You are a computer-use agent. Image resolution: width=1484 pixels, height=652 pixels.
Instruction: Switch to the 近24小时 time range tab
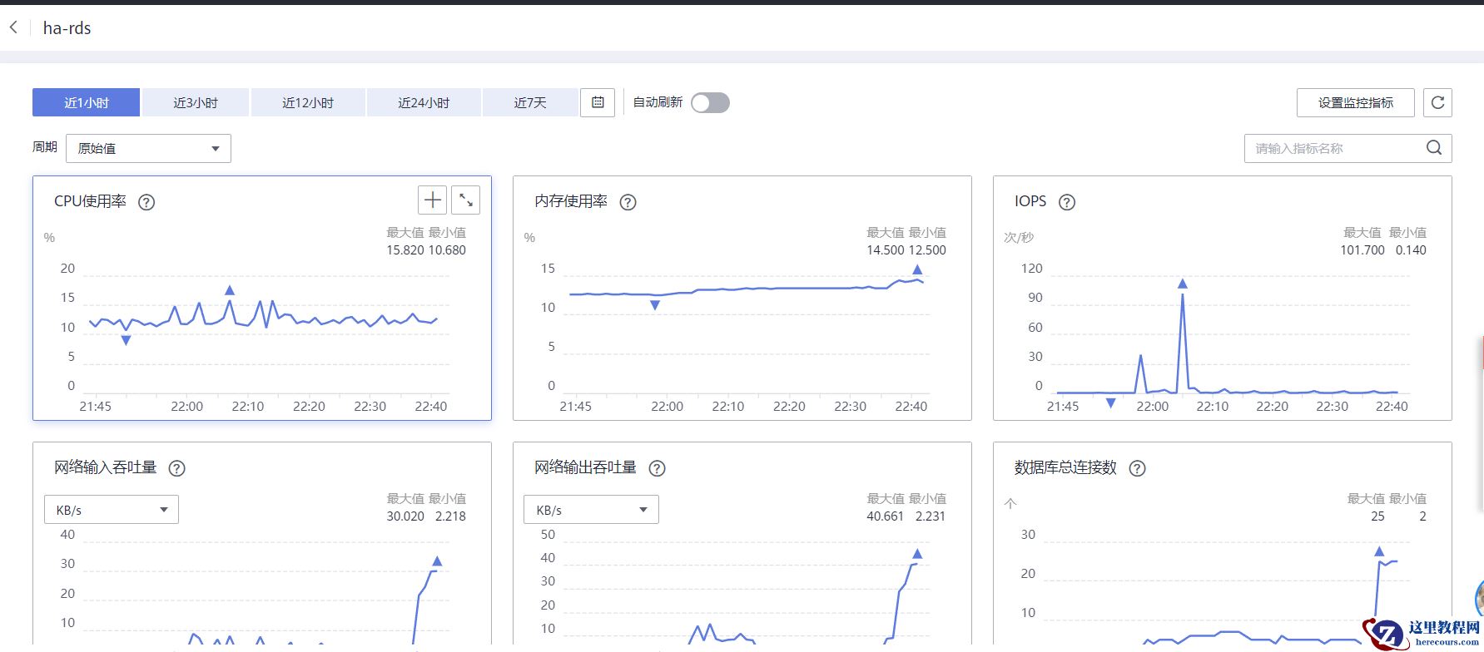[x=424, y=102]
